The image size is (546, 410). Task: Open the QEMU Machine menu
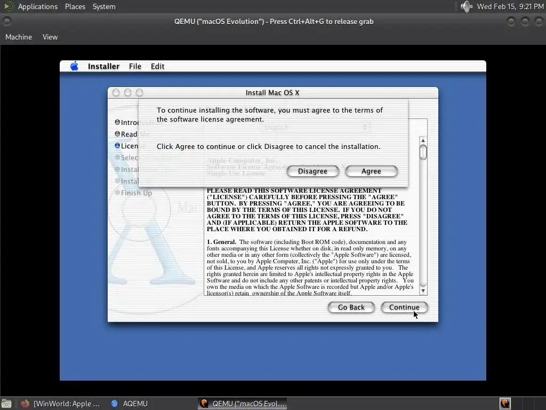pyautogui.click(x=19, y=37)
